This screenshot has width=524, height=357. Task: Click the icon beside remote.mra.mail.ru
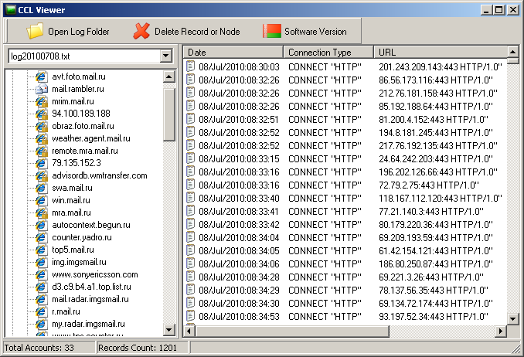click(42, 151)
